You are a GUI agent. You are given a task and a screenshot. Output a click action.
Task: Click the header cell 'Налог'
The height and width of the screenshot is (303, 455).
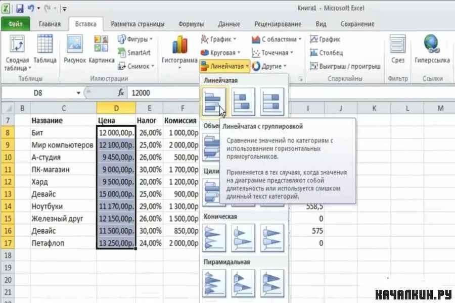click(149, 120)
